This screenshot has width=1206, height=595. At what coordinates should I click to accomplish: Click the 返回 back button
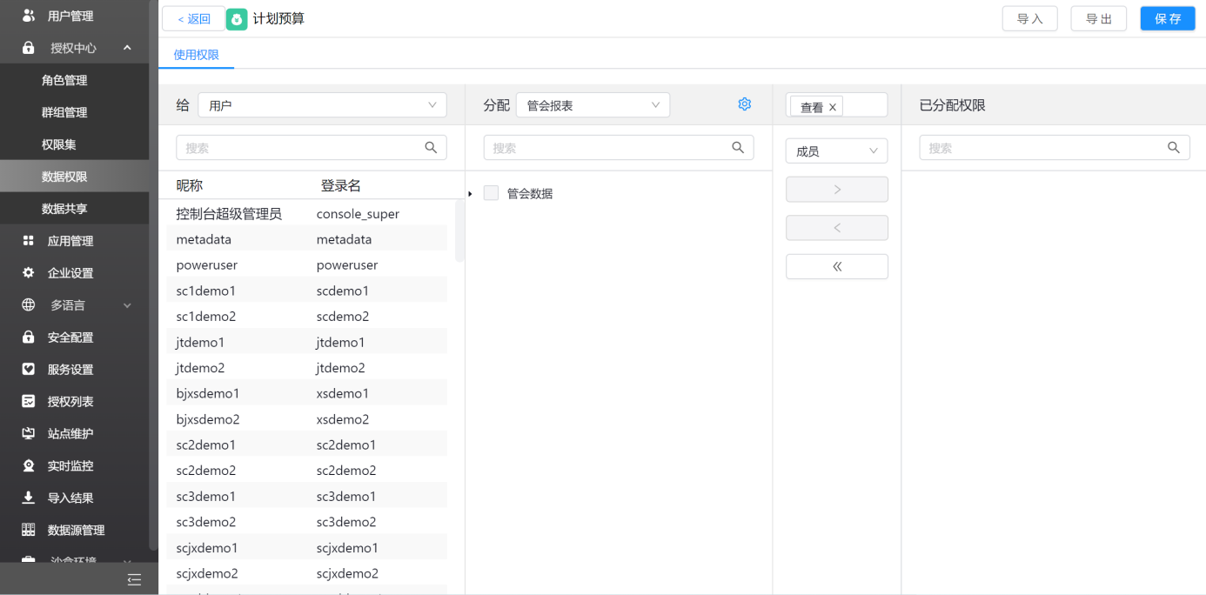(x=193, y=19)
